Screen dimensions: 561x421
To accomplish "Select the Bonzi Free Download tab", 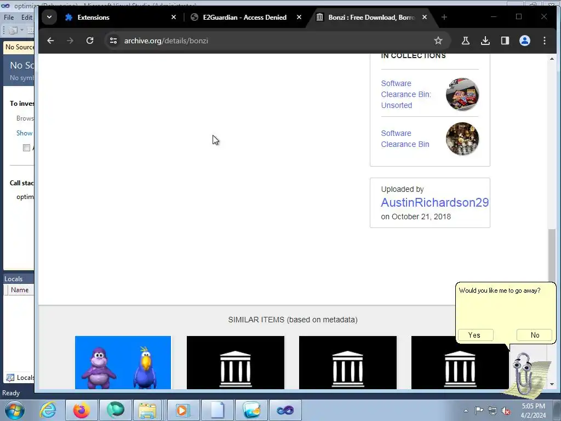I will [371, 17].
